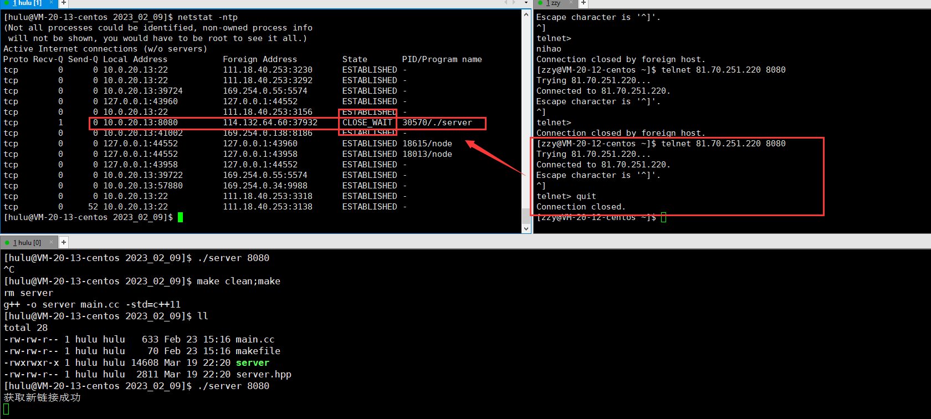Click the 'server.hpp' file name in listing

tap(264, 375)
